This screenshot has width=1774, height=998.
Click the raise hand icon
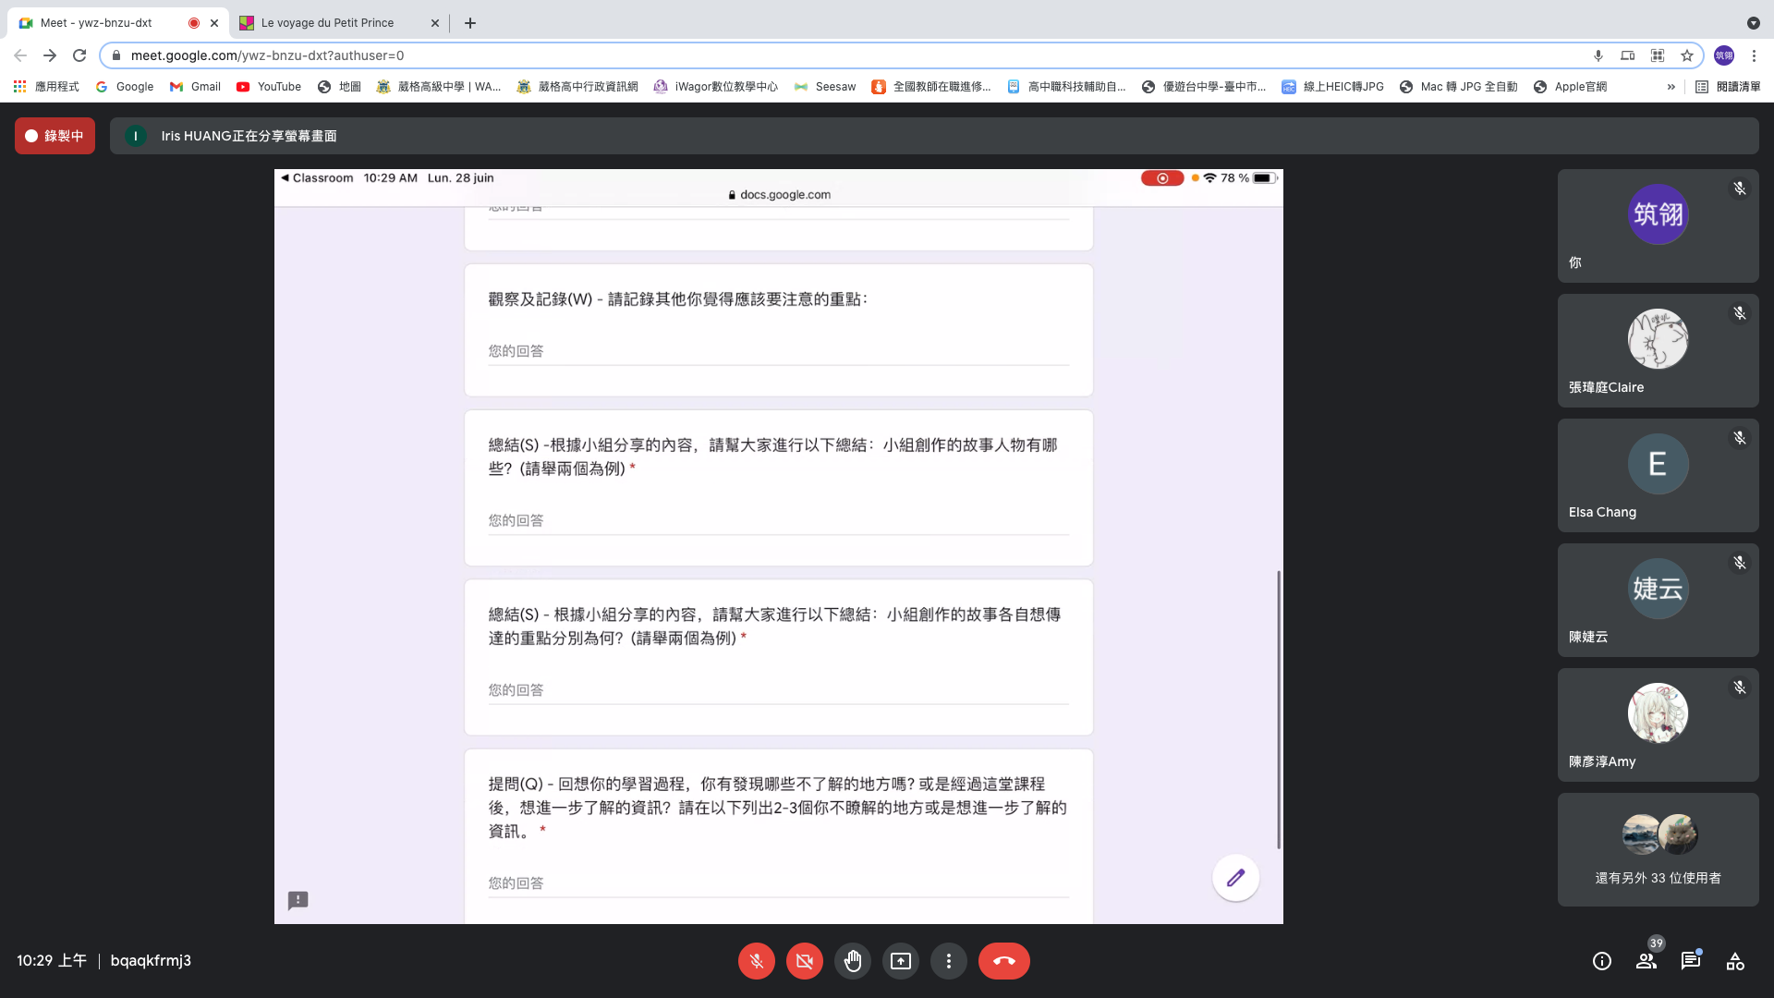point(852,961)
